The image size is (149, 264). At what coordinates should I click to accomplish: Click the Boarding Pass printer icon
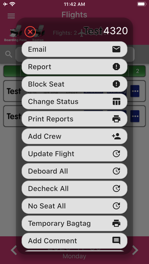[16, 31]
